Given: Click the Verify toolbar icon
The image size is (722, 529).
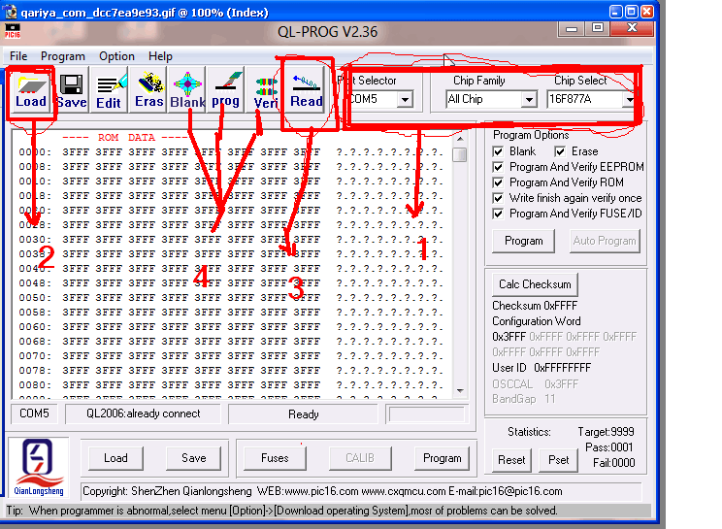Looking at the screenshot, I should (266, 90).
